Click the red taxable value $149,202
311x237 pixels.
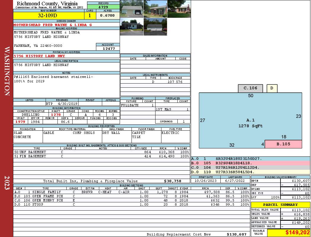click(x=288, y=233)
